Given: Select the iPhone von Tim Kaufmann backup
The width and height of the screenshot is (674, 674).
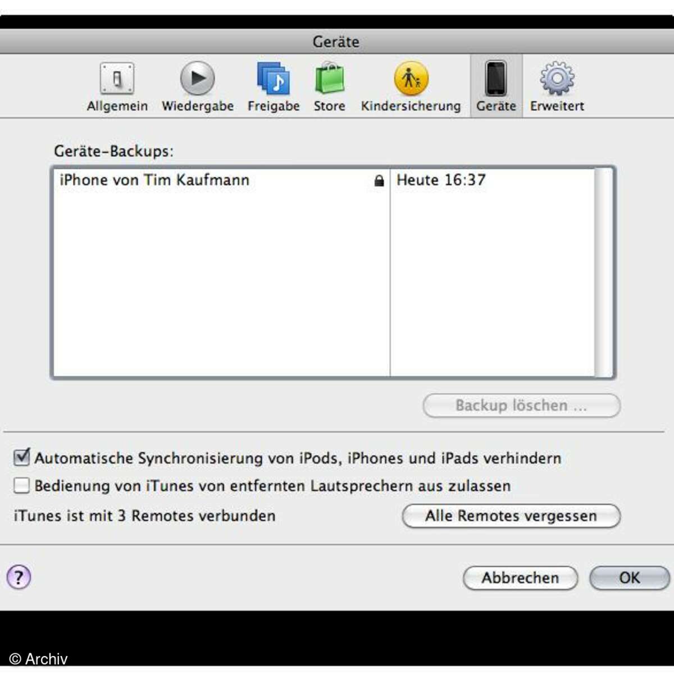Looking at the screenshot, I should coord(154,180).
